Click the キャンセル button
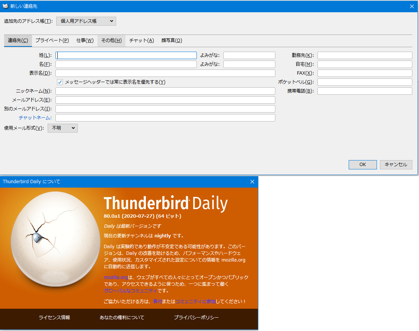This screenshot has height=331, width=419. [x=396, y=165]
